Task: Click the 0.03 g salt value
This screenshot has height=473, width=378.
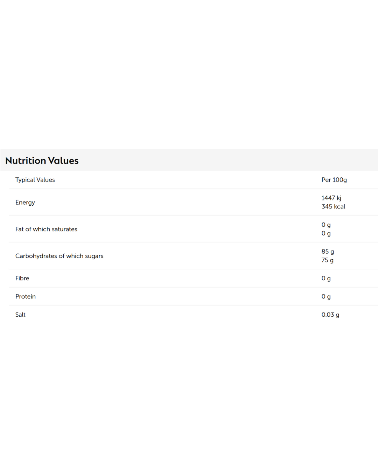Action: pyautogui.click(x=330, y=315)
